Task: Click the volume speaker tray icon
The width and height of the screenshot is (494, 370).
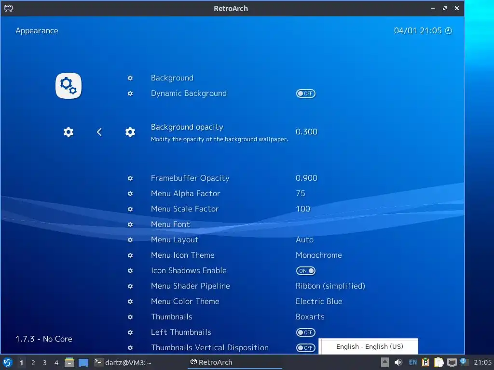Action: (398, 362)
